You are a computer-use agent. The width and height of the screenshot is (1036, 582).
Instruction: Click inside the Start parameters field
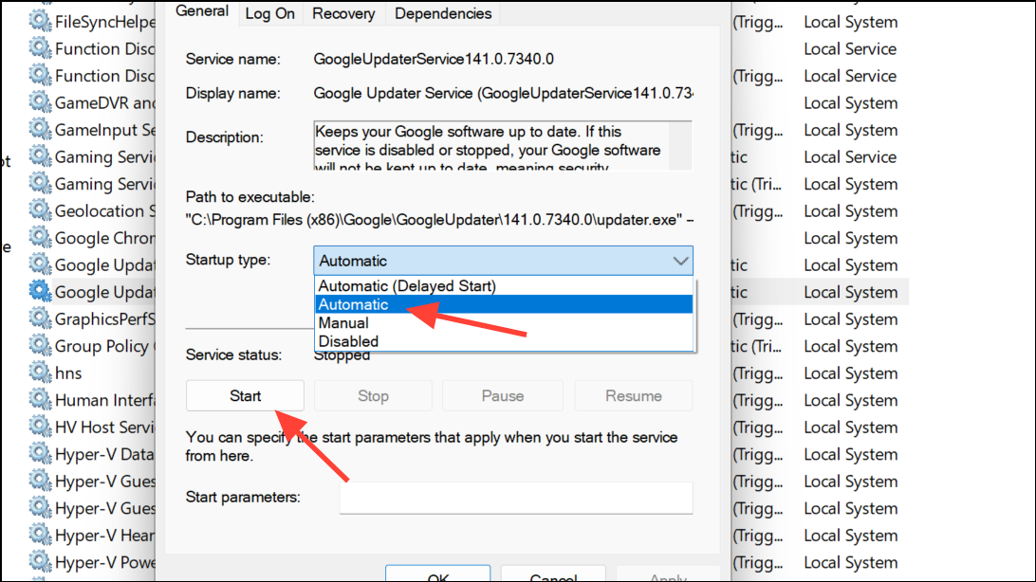pyautogui.click(x=515, y=498)
